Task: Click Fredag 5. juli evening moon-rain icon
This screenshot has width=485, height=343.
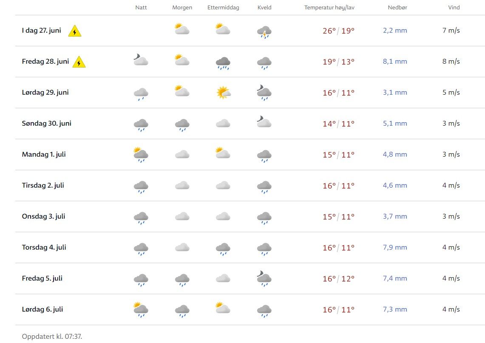Action: pos(264,278)
